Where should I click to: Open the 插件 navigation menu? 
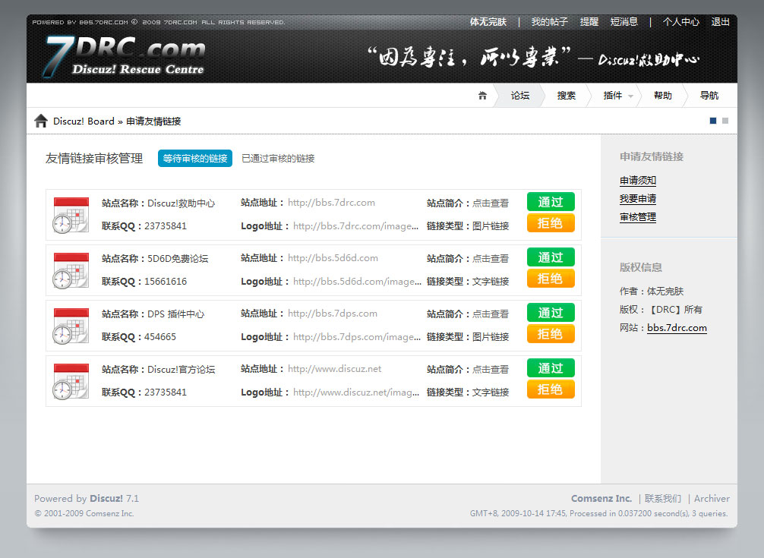click(x=612, y=96)
